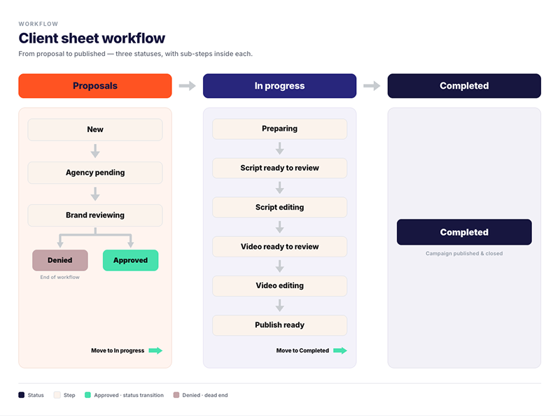
Task: Click the 'Move to Completed' label
Action: pos(302,351)
